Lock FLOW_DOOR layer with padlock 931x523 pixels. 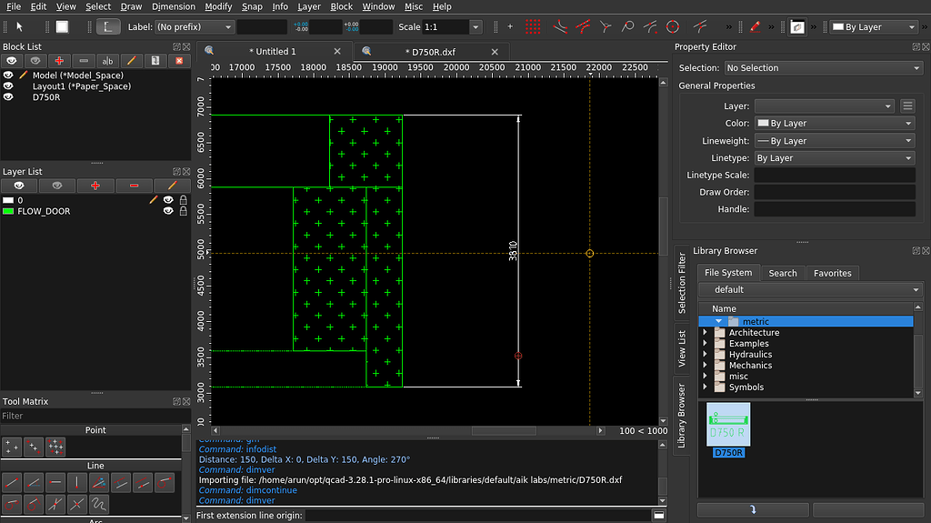(x=184, y=211)
